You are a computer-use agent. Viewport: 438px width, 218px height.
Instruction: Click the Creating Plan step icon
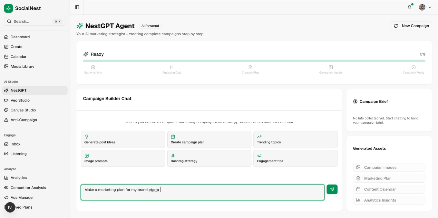point(250,67)
